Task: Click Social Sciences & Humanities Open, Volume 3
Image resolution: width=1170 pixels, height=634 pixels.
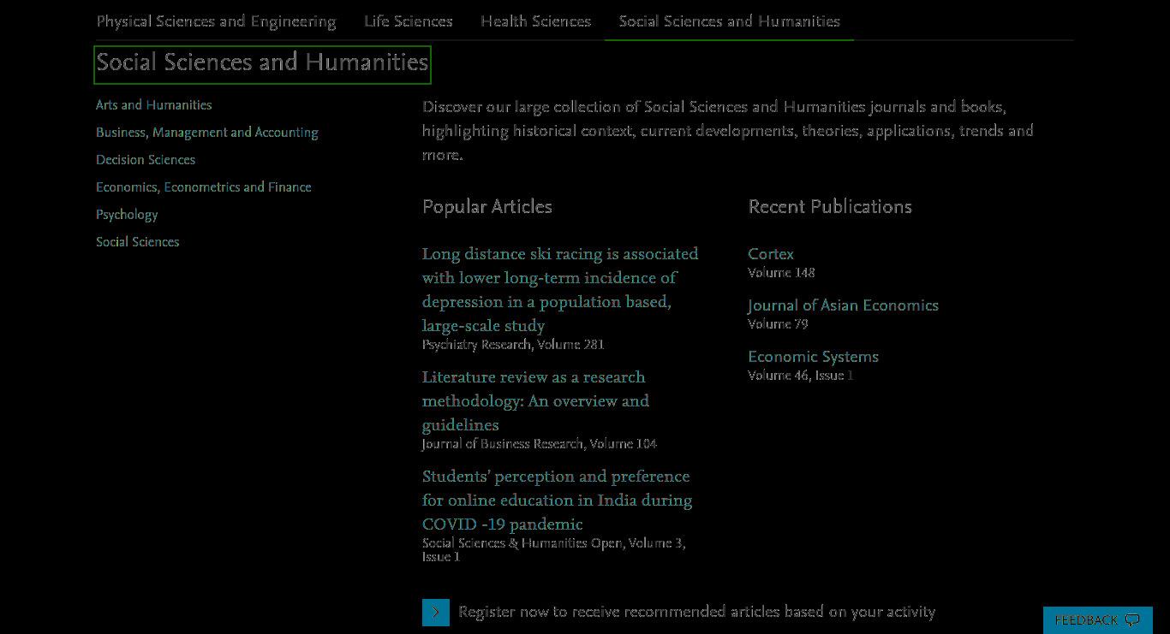Action: (554, 550)
